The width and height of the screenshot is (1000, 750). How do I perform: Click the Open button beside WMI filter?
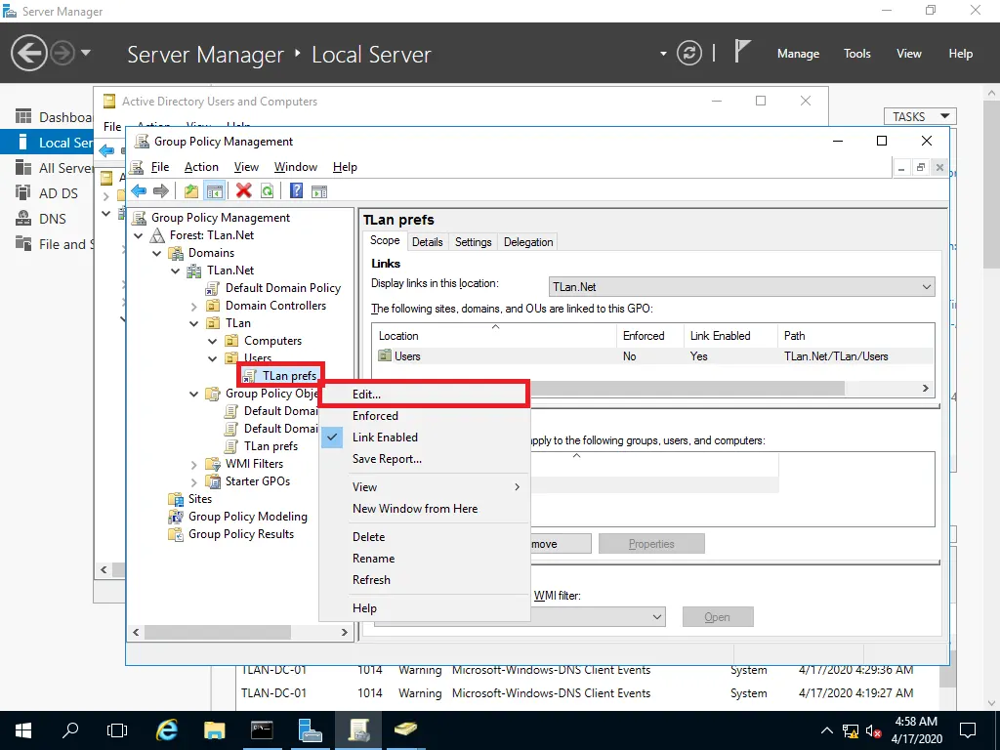point(718,617)
